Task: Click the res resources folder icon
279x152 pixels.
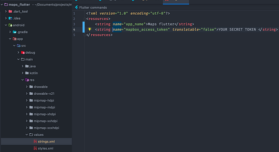Action: (27, 80)
